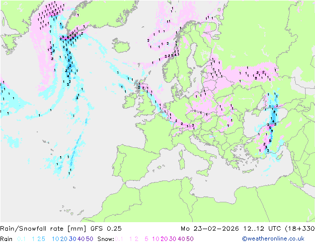Image resolution: width=315 pixels, height=243 pixels.
Task: Pick the Rain 50 legend color value
Action: 89,239
